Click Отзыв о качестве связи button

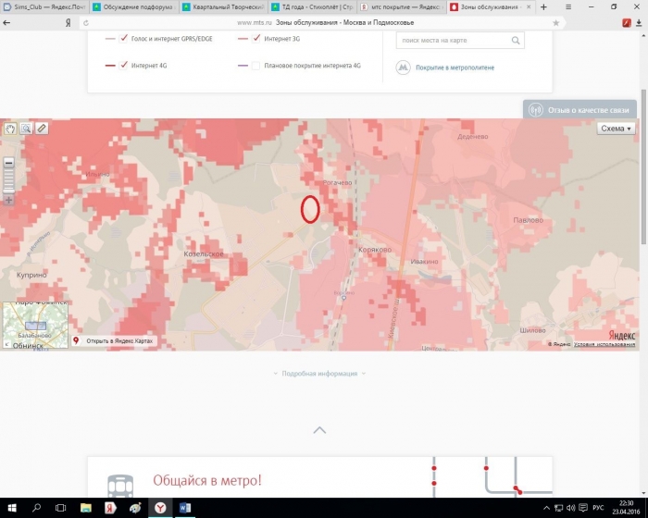pos(579,110)
